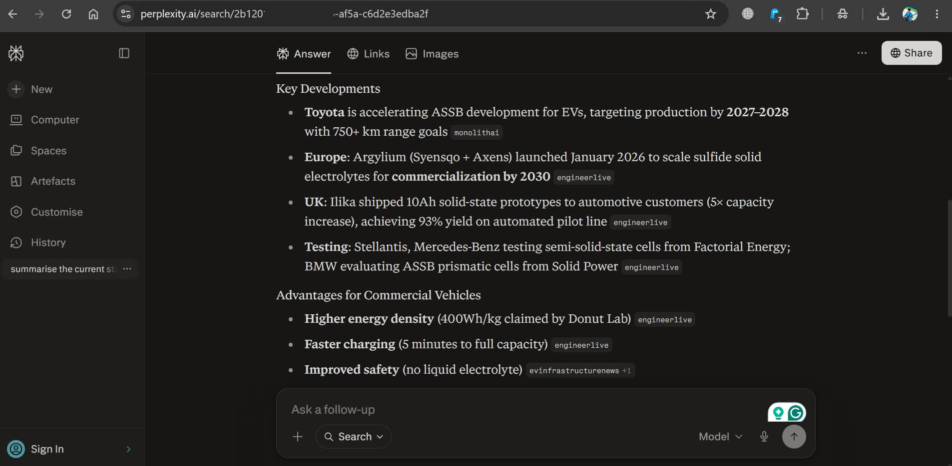This screenshot has height=466, width=952.
Task: Click the browser forward arrow
Action: point(39,14)
